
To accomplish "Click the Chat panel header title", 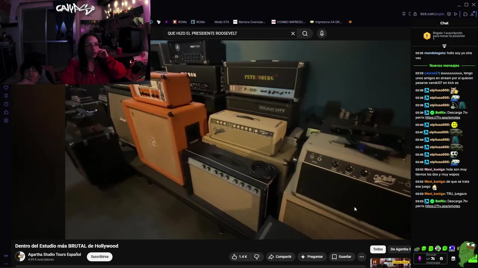I will pos(444,23).
